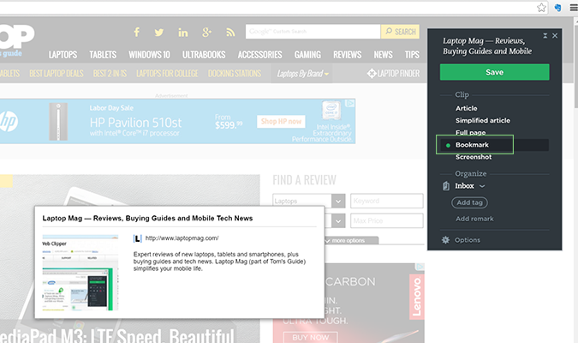Viewport: 578px width, 343px height.
Task: Open the NEWS menu item
Action: tap(383, 55)
